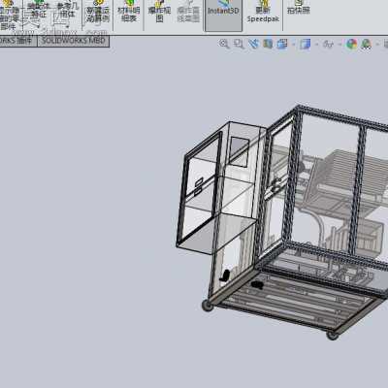Click the Display Style cube icon
The height and width of the screenshot is (388, 388).
pos(305,44)
